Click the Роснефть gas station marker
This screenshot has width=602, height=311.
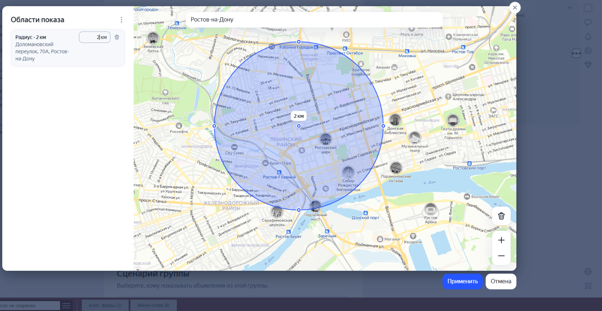[179, 126]
